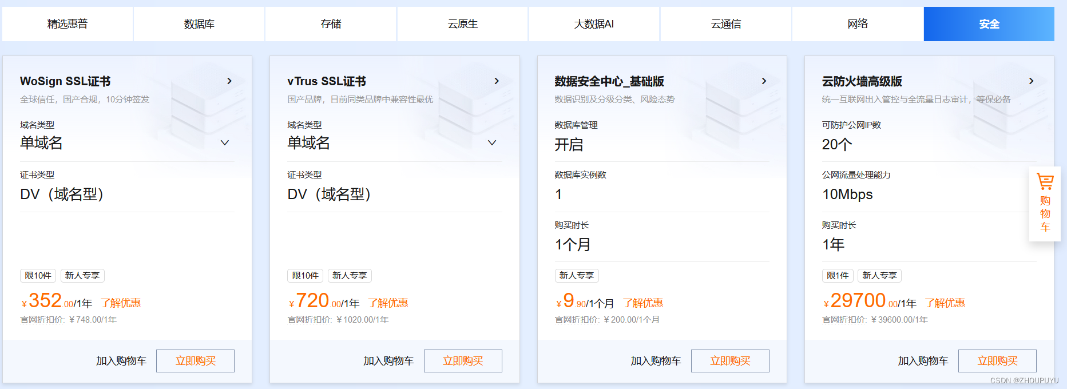
Task: Switch to 存储 tab
Action: [331, 24]
